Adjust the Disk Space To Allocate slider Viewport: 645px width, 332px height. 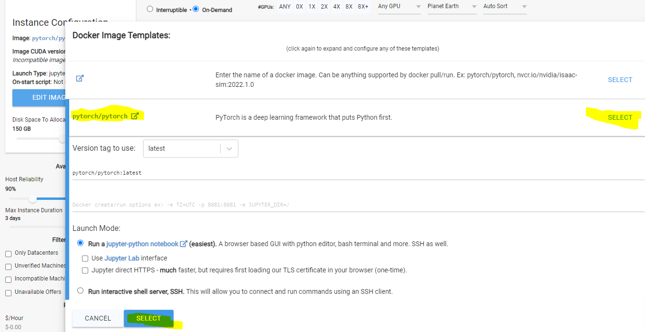pos(62,139)
